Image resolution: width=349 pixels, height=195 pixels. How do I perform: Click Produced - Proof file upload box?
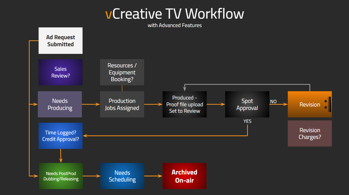185,104
